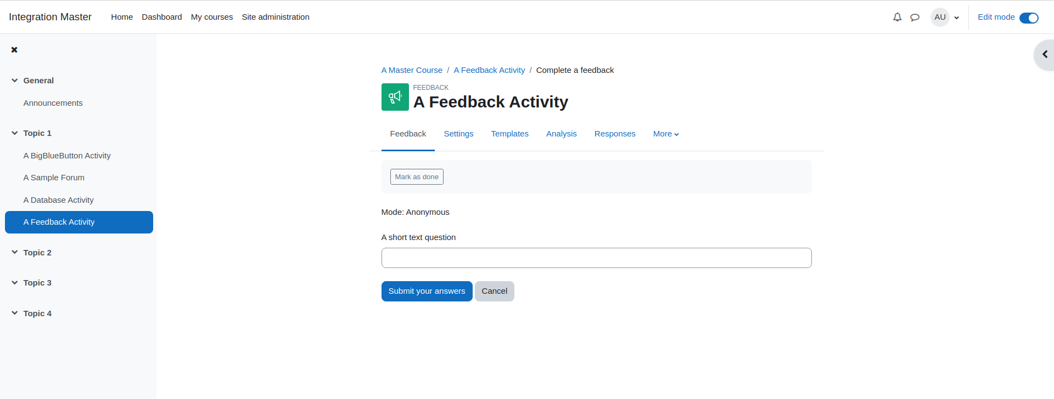1054x399 pixels.
Task: Open the notifications bell icon
Action: (x=897, y=17)
